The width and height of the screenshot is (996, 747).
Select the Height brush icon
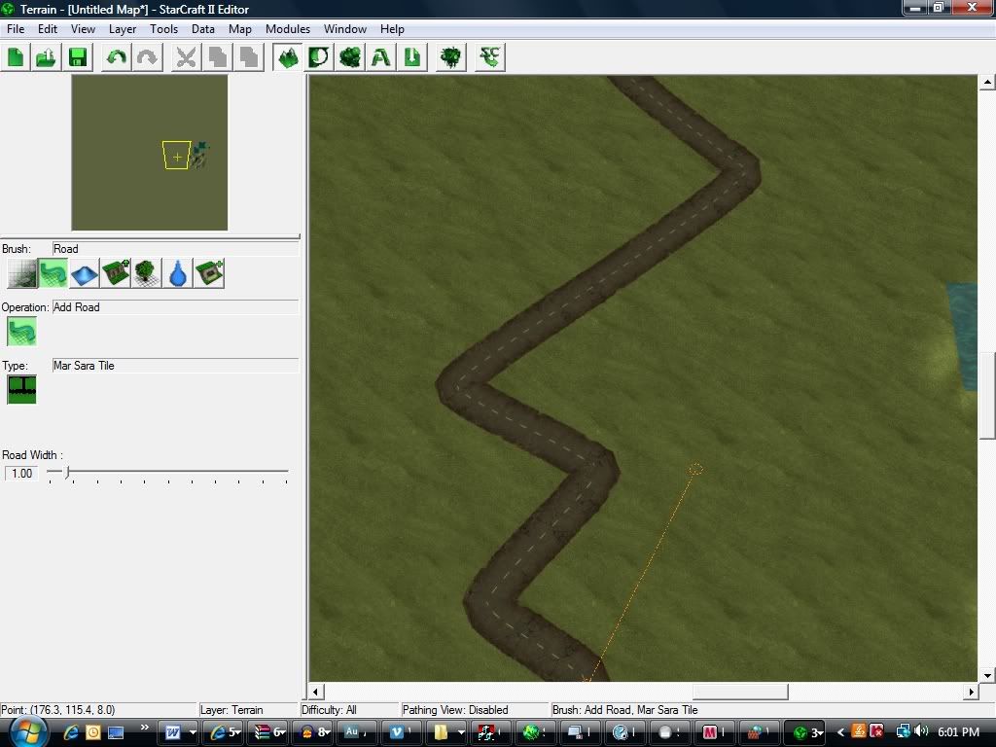84,273
